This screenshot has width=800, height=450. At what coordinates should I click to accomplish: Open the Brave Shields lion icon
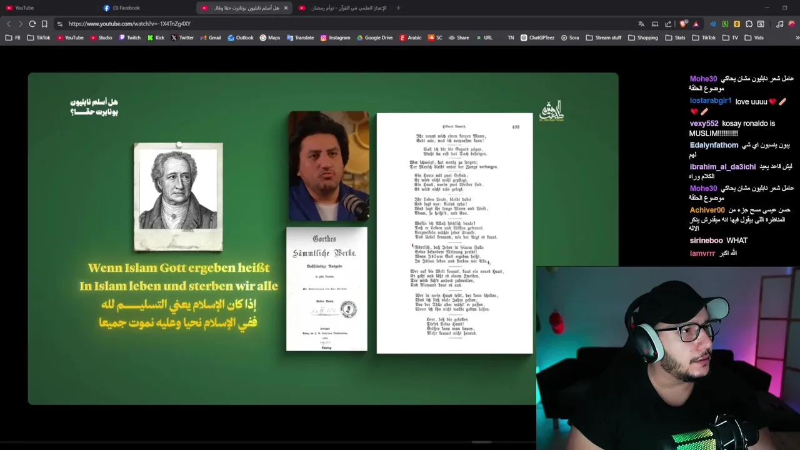[x=684, y=24]
